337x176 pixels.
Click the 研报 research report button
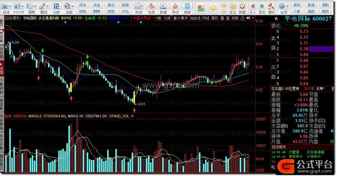pos(82,11)
